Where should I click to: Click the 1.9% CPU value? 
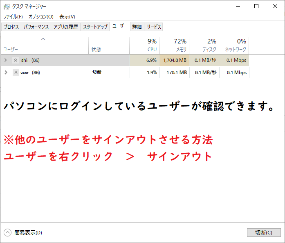coord(152,73)
